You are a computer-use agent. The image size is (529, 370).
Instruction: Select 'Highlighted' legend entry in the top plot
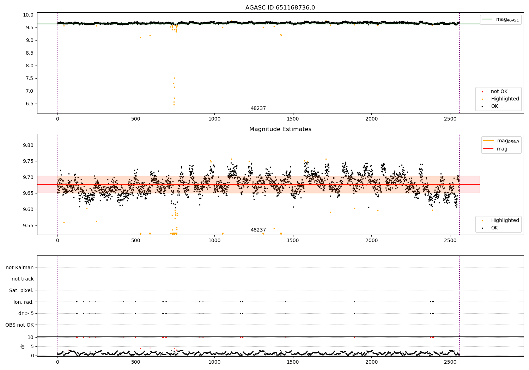tap(505, 99)
